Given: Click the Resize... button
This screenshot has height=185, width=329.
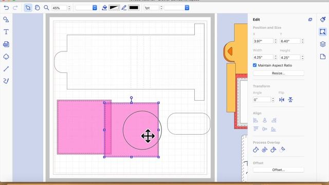Looking at the screenshot, I should (279, 73).
